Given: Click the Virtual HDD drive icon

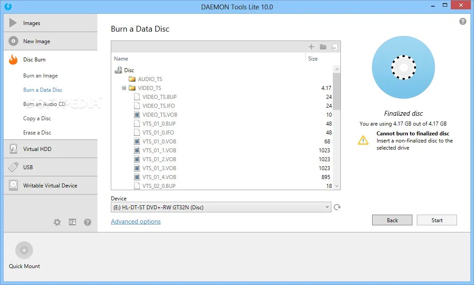Looking at the screenshot, I should point(13,149).
